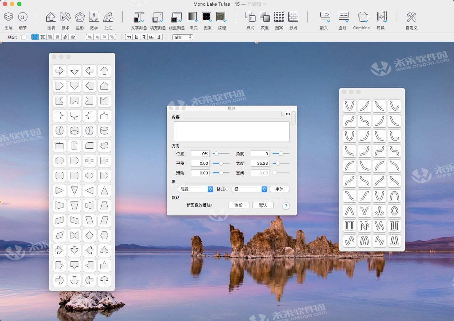Pick the diamond shape in shape palette

89,235
